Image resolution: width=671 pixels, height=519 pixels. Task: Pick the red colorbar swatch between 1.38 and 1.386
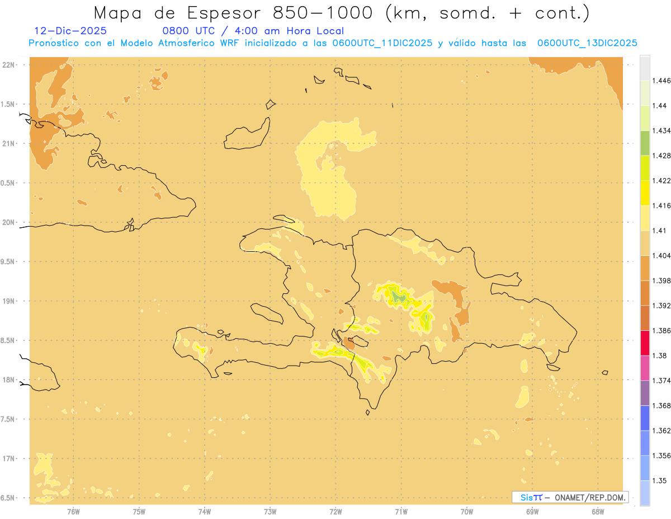click(645, 343)
